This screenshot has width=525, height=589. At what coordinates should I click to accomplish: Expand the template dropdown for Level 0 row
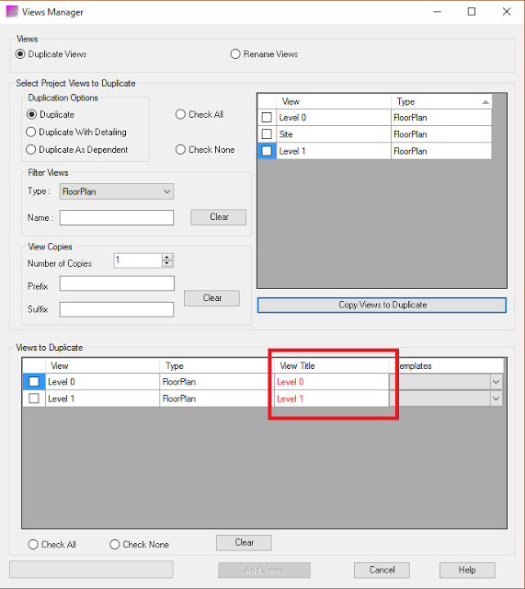[496, 382]
